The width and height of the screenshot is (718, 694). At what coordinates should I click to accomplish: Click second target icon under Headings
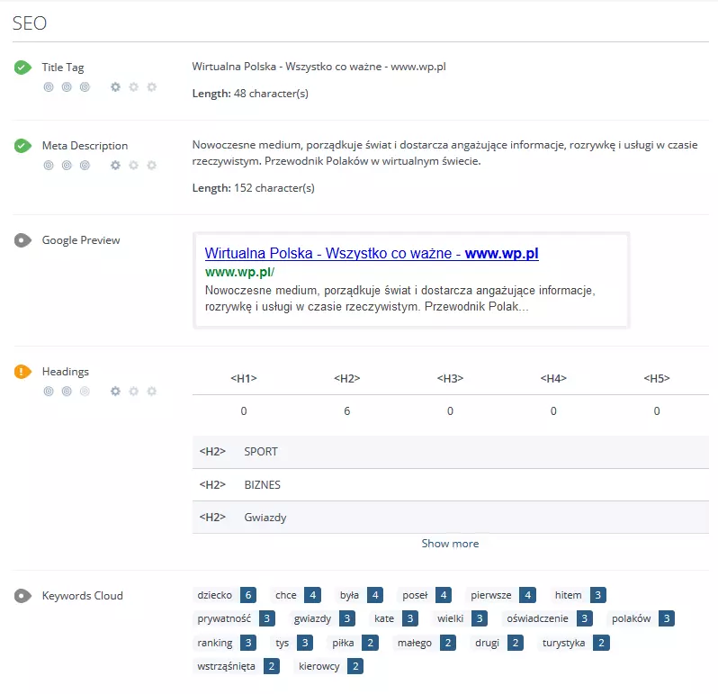[67, 392]
